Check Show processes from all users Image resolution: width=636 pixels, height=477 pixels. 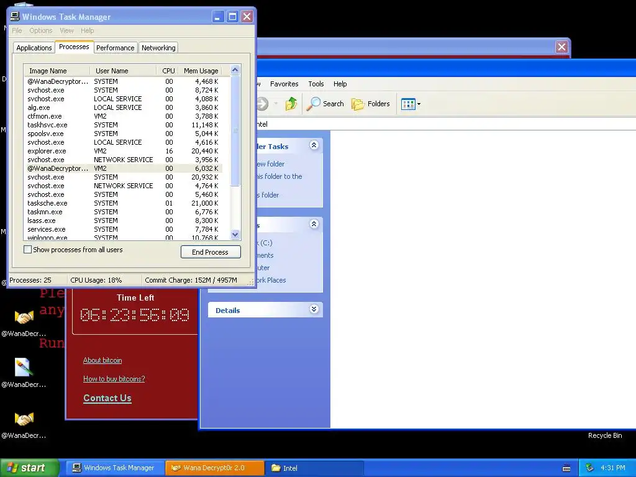[x=27, y=250]
